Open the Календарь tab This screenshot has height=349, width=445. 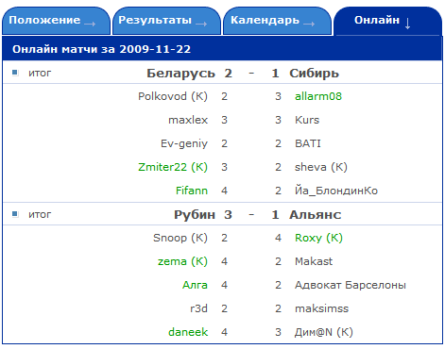[x=277, y=21]
